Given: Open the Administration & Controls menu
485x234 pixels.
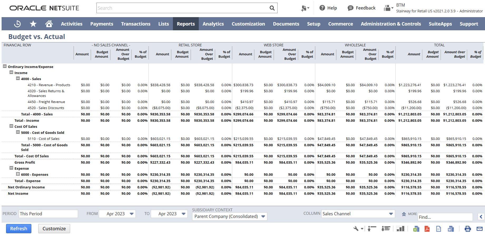Looking at the screenshot, I should pyautogui.click(x=391, y=24).
